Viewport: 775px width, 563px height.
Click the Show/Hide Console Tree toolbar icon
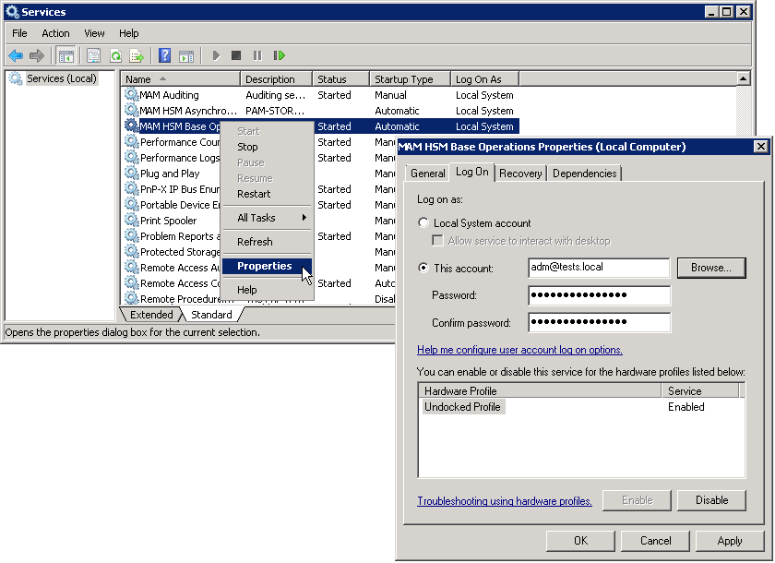(66, 56)
